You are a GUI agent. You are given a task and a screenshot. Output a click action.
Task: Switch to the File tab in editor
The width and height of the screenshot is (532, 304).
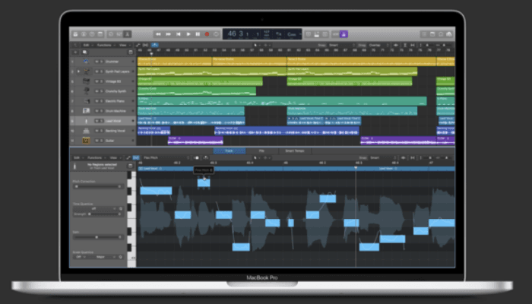click(x=261, y=150)
